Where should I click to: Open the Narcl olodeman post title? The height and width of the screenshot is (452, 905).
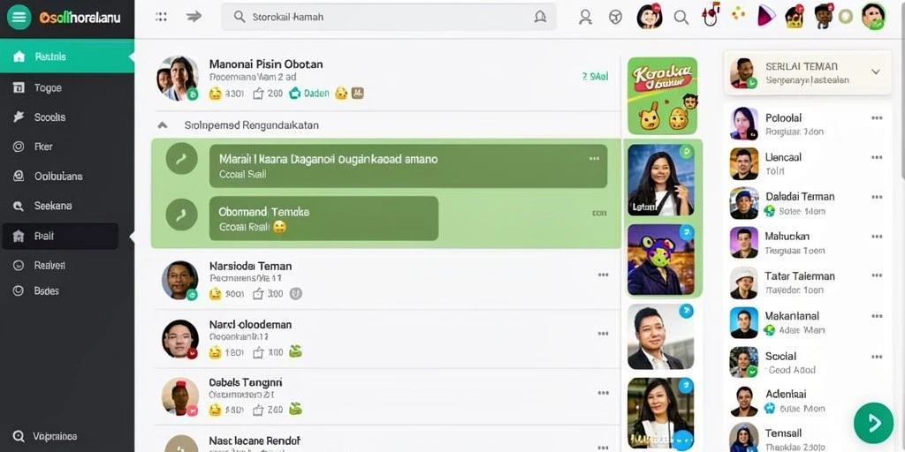pos(250,325)
